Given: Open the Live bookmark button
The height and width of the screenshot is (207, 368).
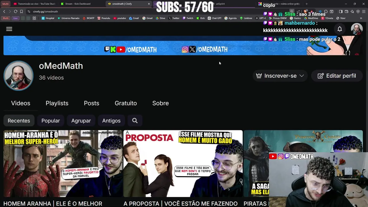Looking at the screenshot, I should point(16,18).
